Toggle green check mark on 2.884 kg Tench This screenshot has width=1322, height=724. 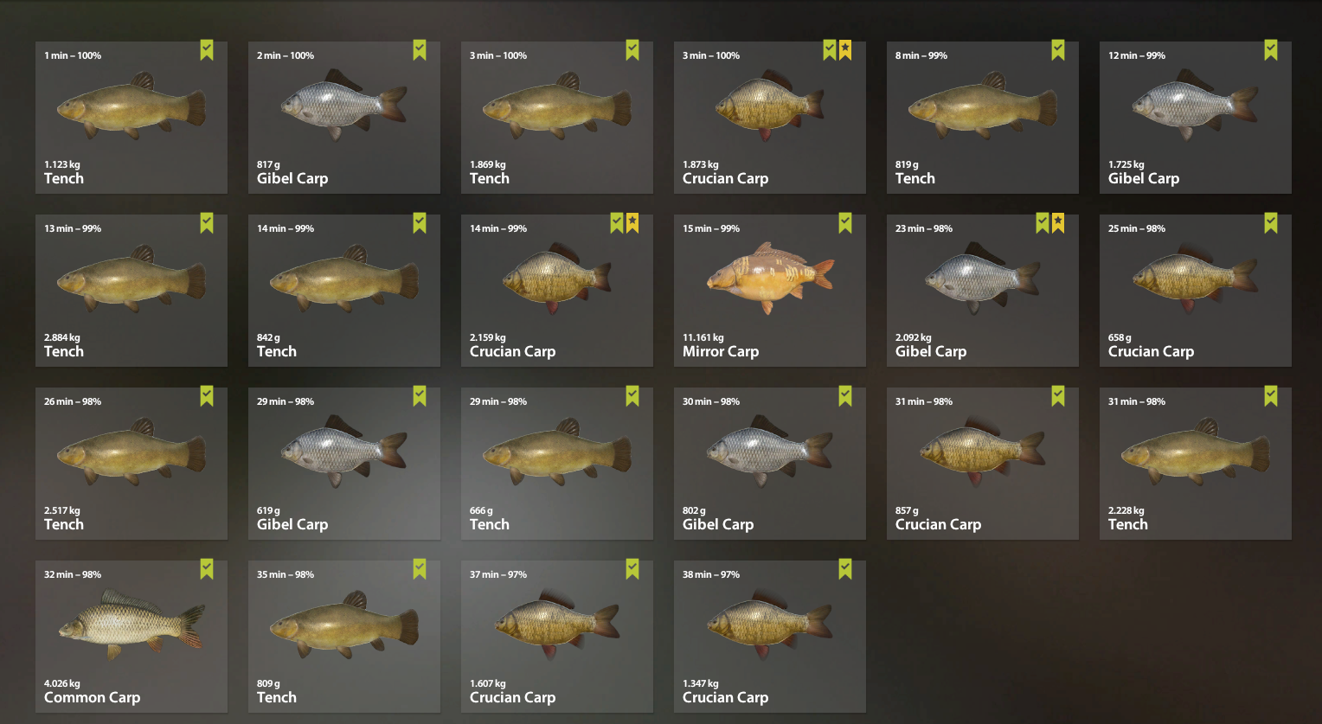207,223
